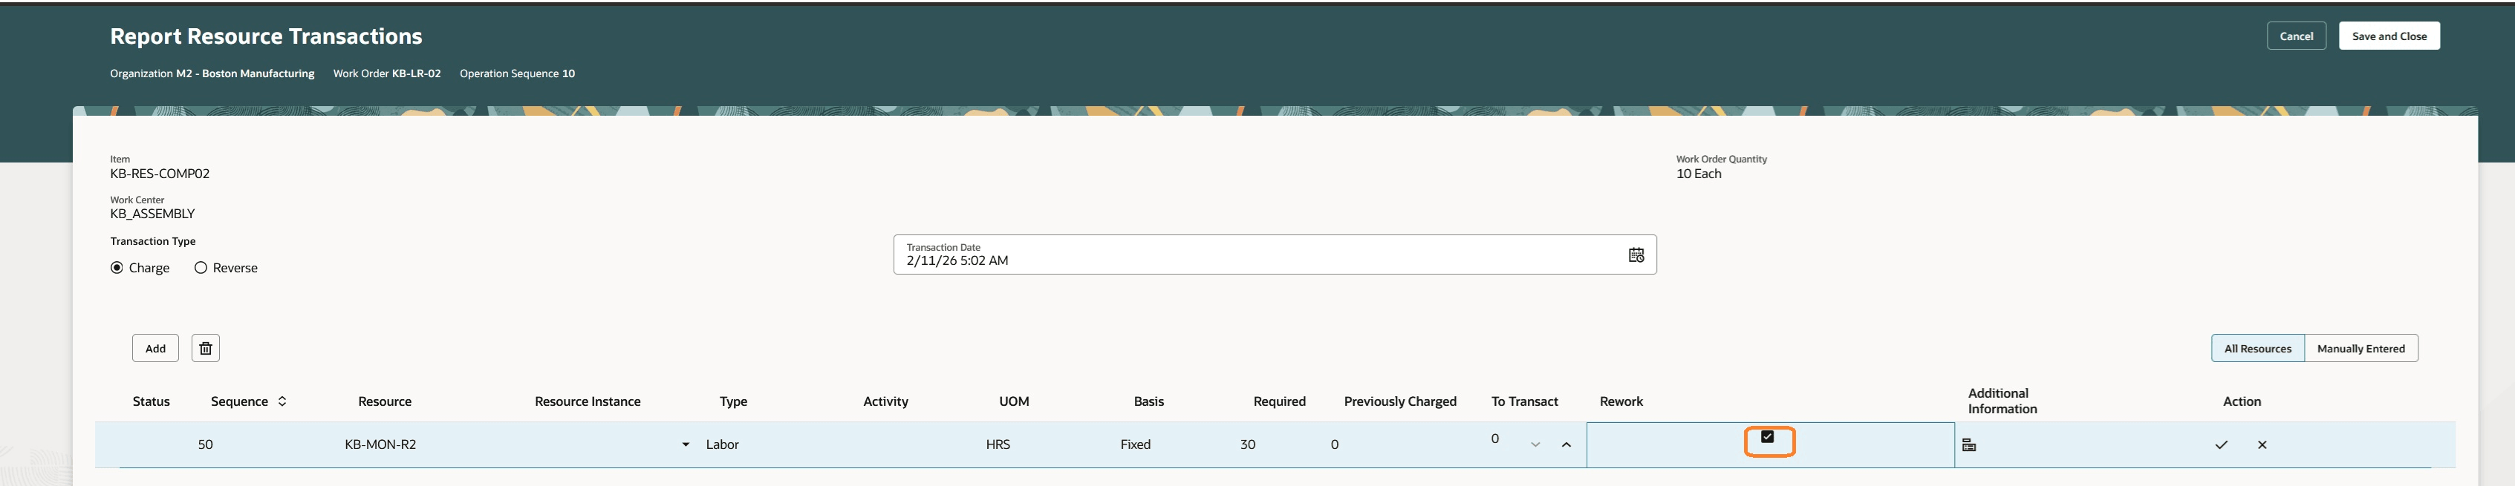Select the Reverse transaction type
The width and height of the screenshot is (2515, 486).
click(x=201, y=267)
